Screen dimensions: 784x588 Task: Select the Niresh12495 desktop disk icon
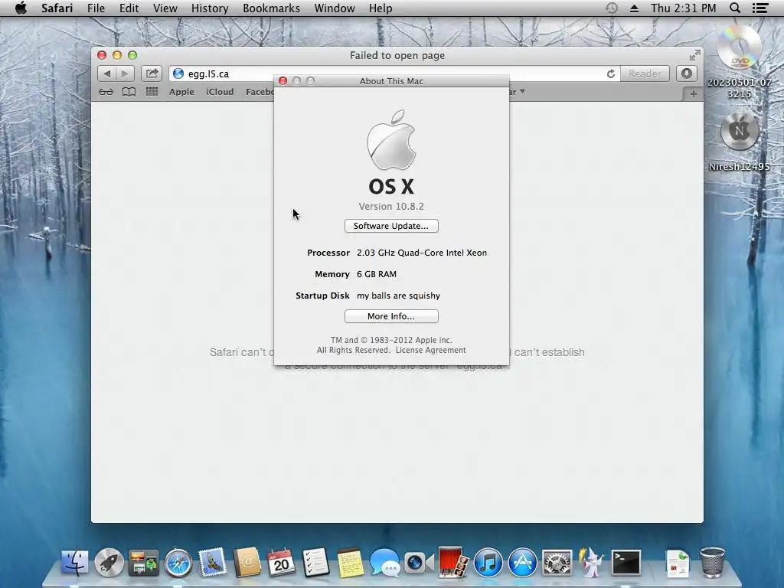[x=740, y=132]
